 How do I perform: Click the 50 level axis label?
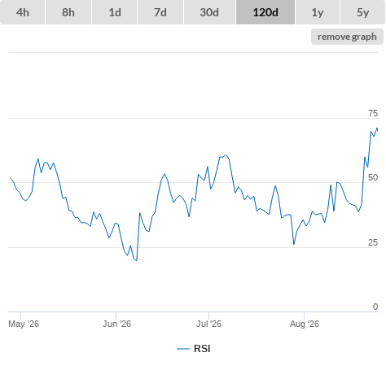373,177
